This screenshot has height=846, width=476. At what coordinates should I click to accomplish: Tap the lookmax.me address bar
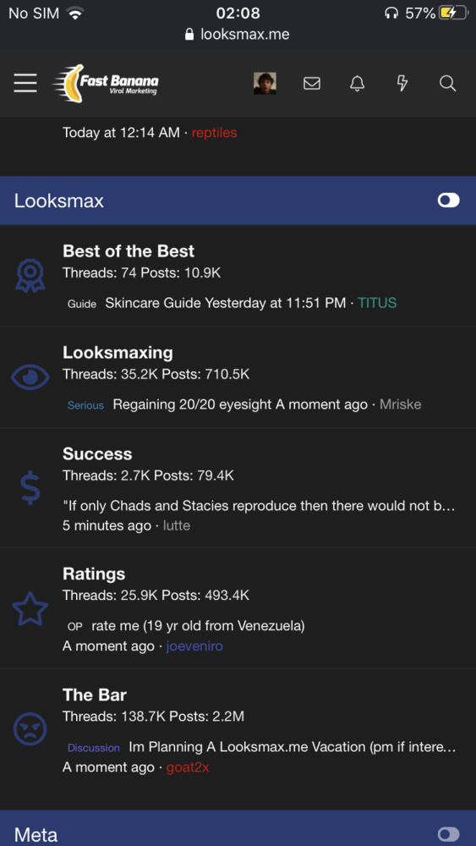(238, 35)
